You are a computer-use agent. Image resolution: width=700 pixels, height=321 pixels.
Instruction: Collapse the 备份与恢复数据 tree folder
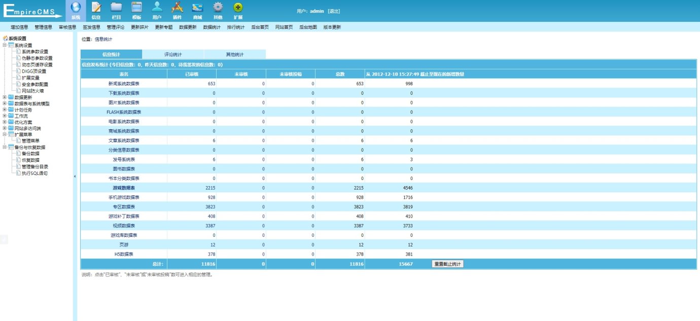[x=5, y=147]
